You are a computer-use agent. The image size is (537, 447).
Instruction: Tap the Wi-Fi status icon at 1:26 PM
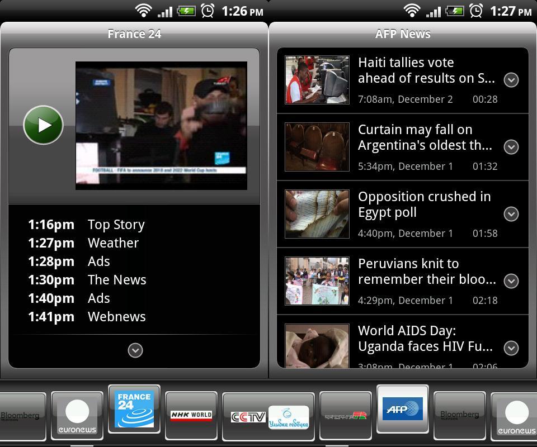point(144,11)
